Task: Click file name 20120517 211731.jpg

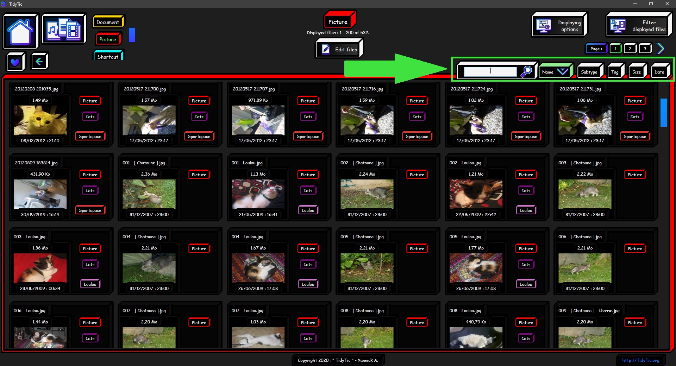Action: (581, 89)
